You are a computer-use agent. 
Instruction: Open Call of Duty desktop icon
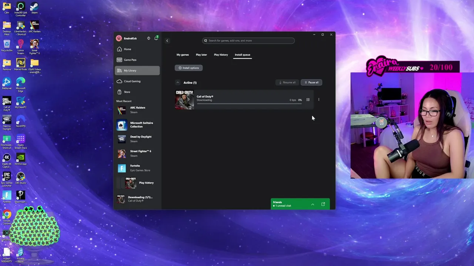[x=7, y=104]
